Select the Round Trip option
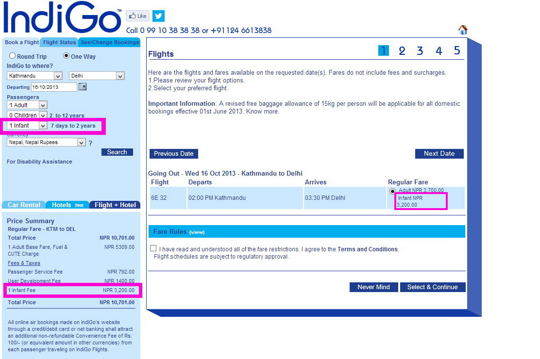This screenshot has height=359, width=540. click(13, 56)
